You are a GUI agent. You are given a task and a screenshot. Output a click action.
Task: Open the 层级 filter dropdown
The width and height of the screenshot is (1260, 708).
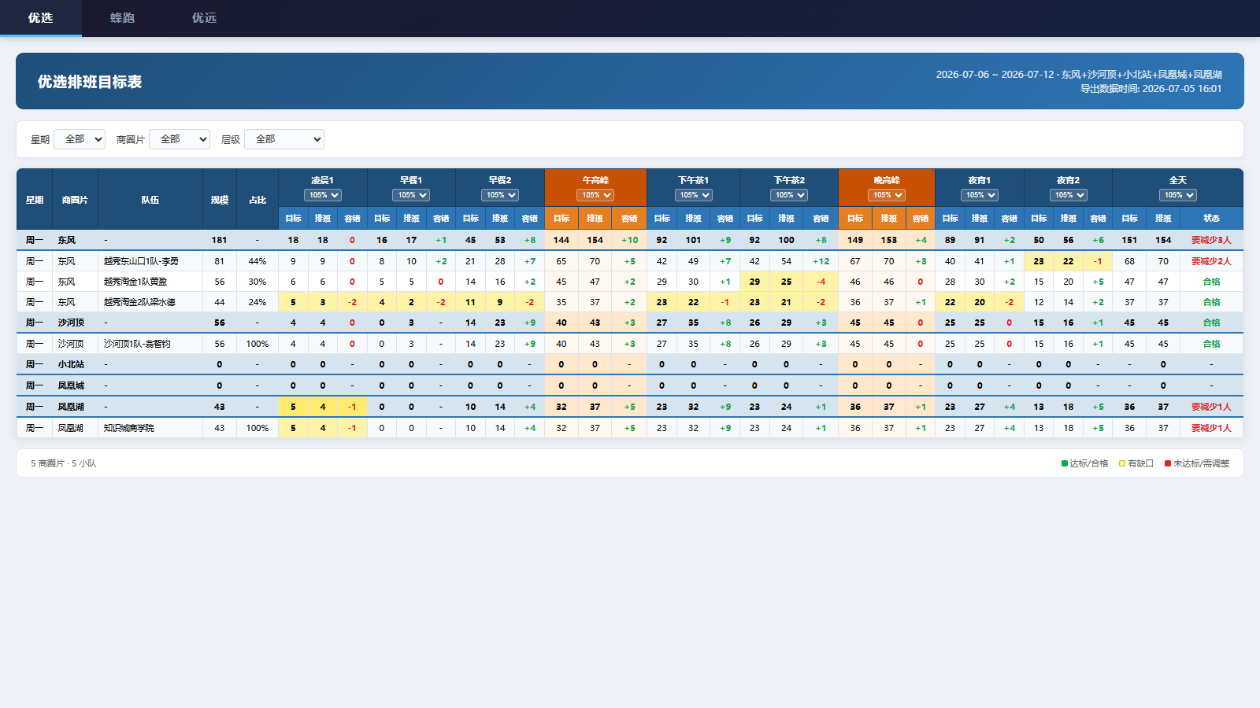coord(284,139)
